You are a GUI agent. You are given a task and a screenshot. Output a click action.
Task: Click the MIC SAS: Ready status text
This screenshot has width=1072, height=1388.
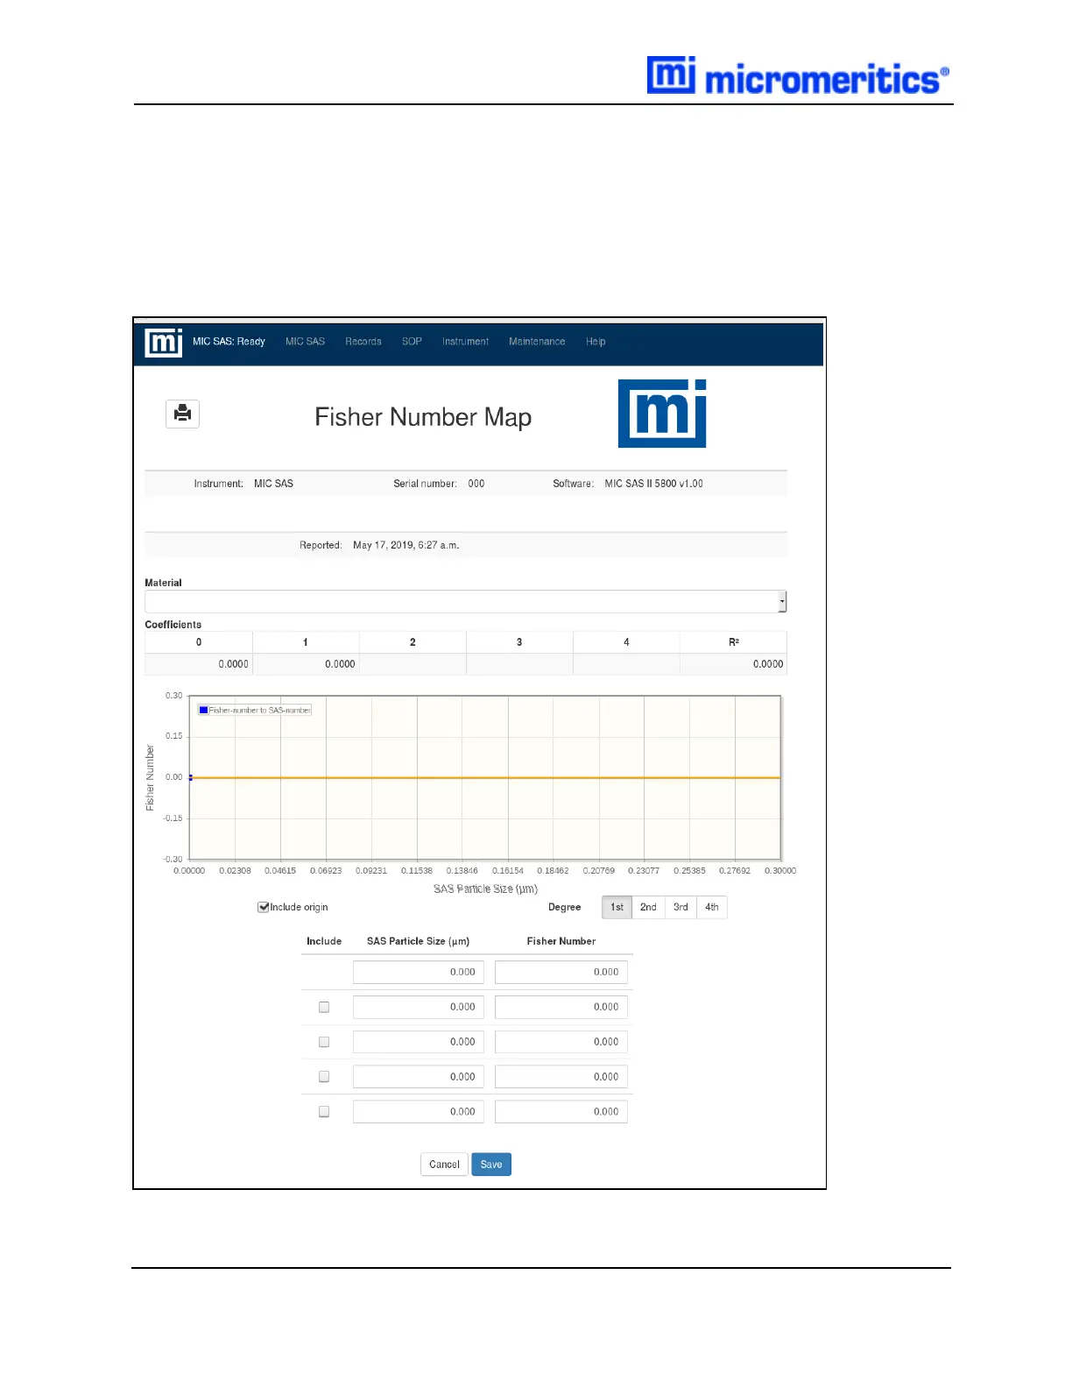(x=229, y=342)
